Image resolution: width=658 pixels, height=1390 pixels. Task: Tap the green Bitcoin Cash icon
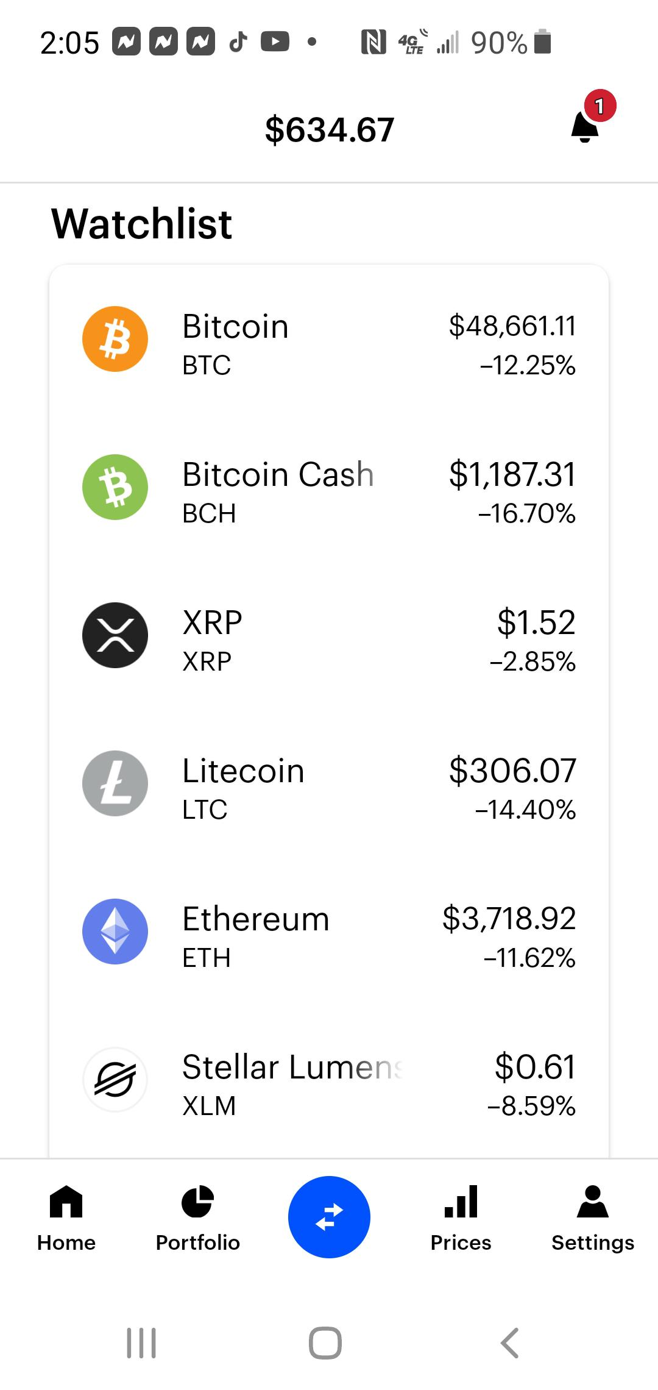[x=115, y=487]
